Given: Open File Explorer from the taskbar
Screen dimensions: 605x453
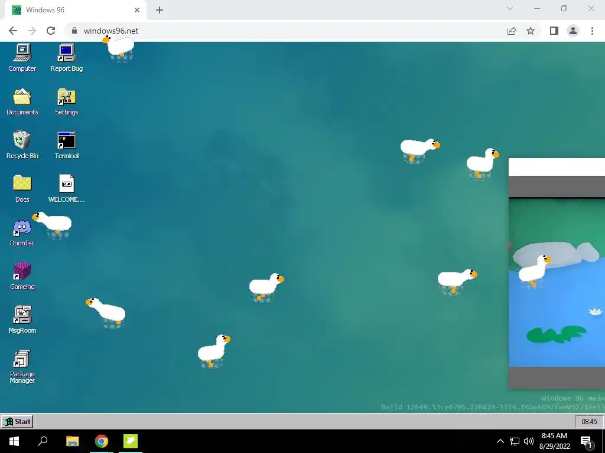Looking at the screenshot, I should click(72, 441).
